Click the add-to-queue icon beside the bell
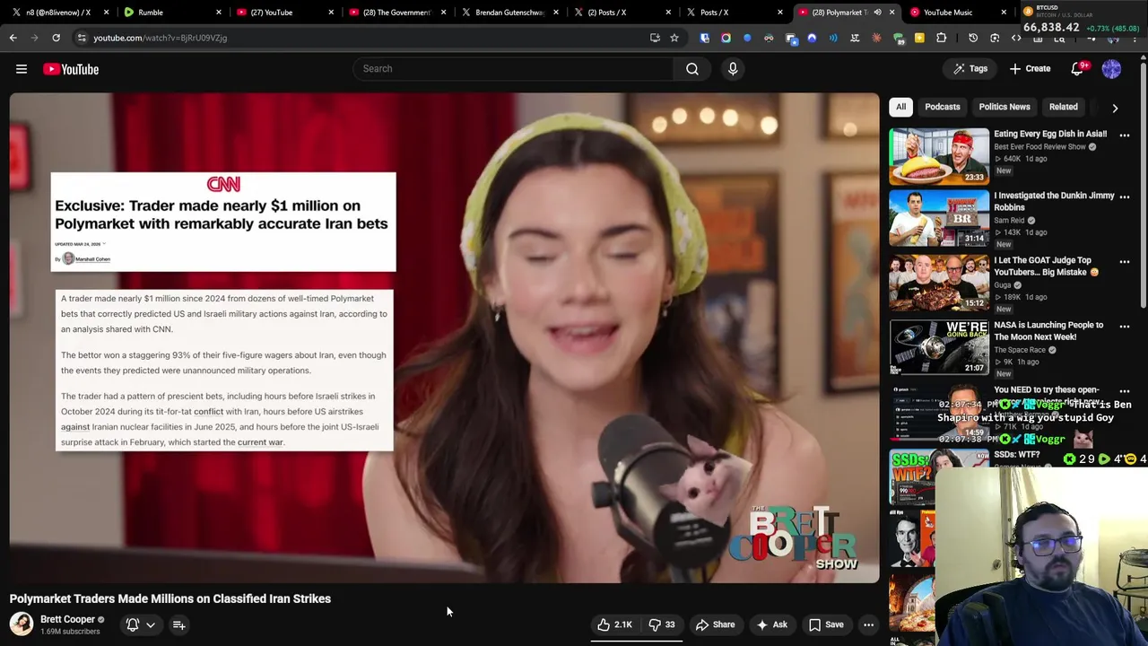Image resolution: width=1148 pixels, height=646 pixels. point(178,624)
